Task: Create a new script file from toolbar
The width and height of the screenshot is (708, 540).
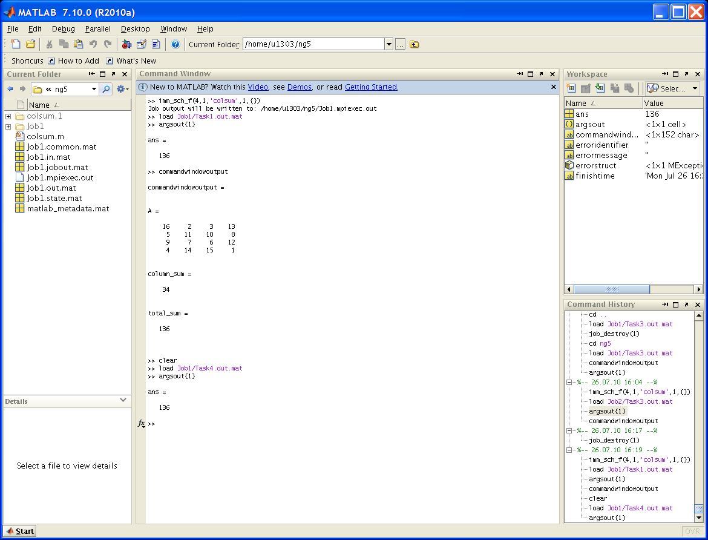Action: 15,44
